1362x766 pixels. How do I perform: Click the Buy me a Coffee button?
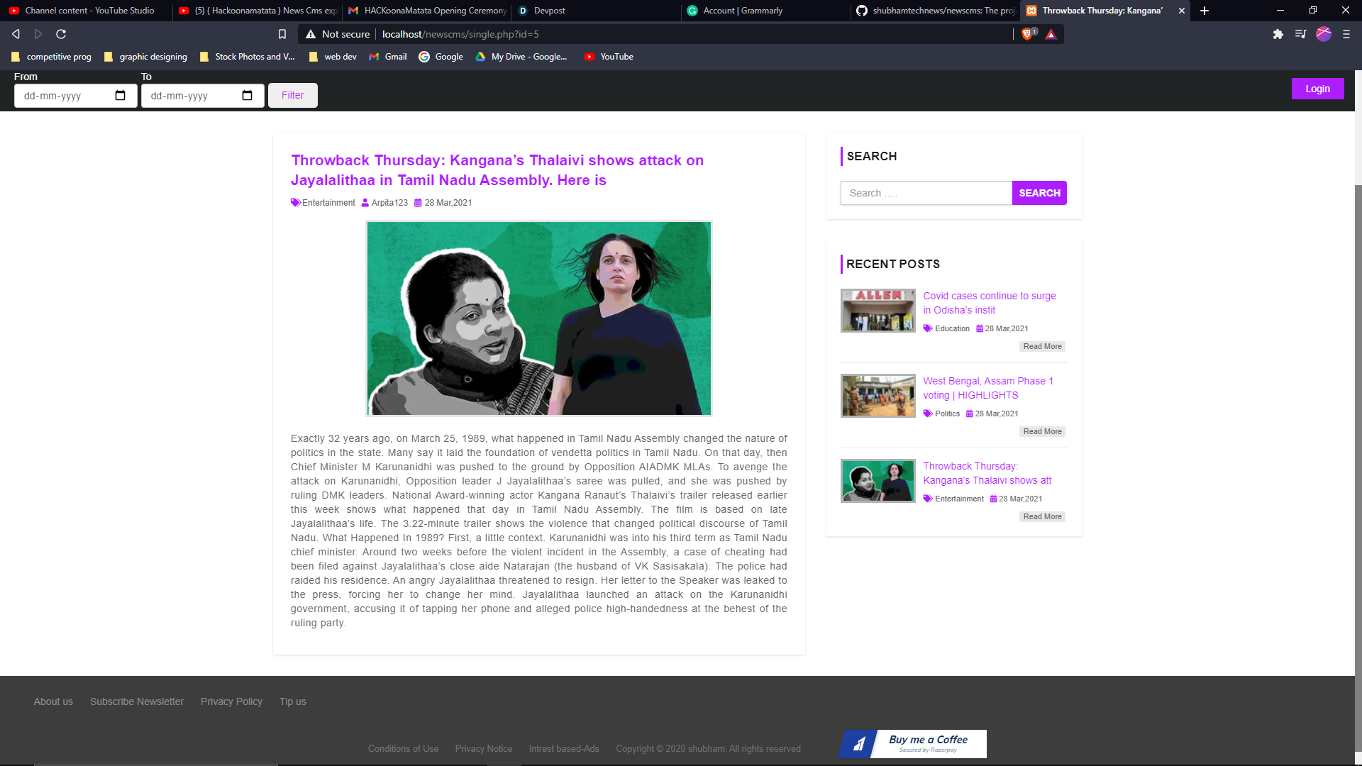[x=914, y=743]
